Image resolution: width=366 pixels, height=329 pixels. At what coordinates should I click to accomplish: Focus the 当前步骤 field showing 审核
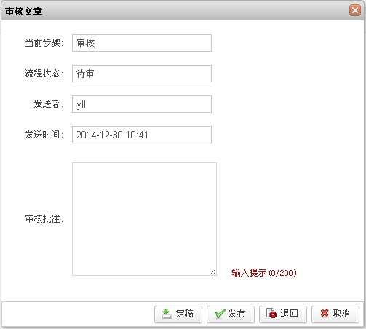pyautogui.click(x=142, y=43)
